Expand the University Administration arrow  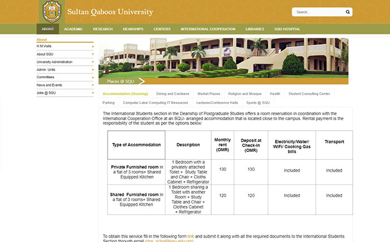click(93, 62)
